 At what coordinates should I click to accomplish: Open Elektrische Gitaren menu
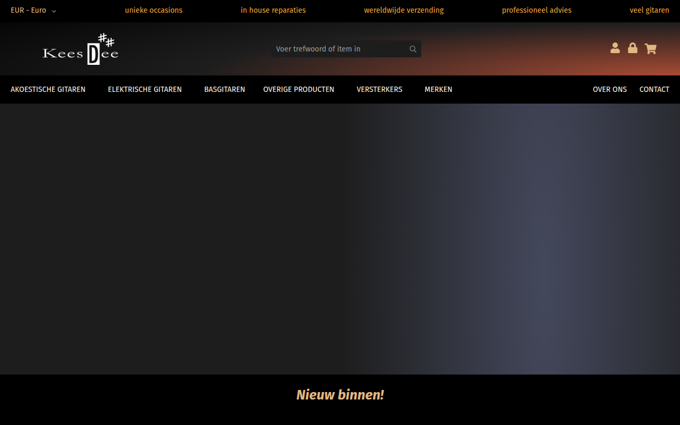(x=145, y=89)
